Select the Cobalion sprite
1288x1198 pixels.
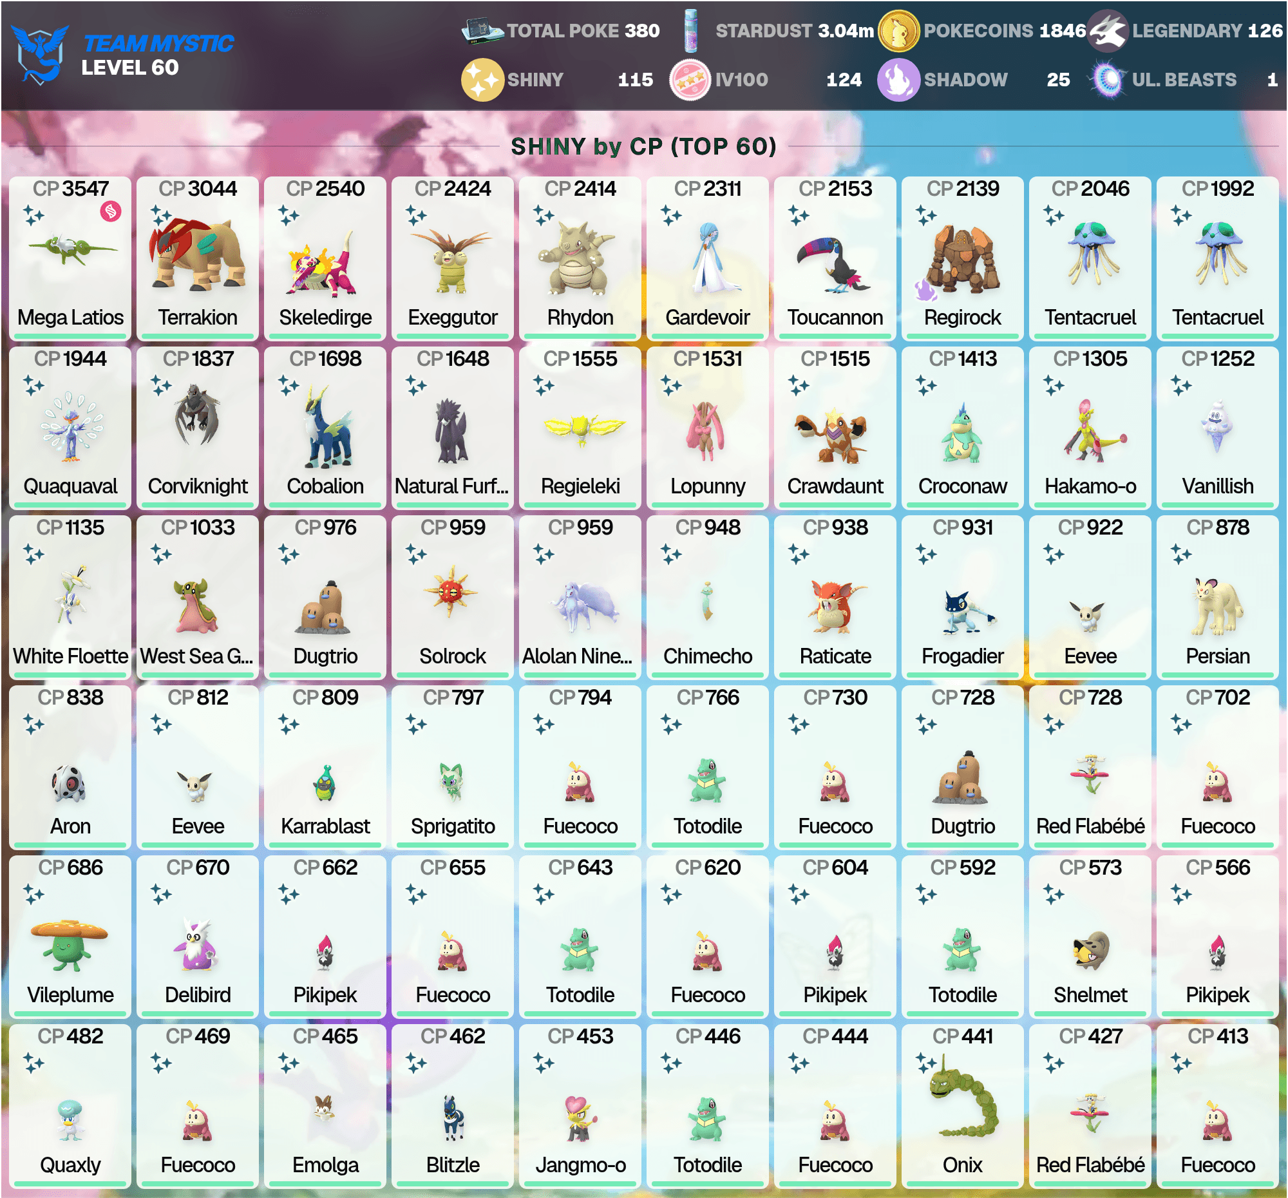pyautogui.click(x=329, y=427)
